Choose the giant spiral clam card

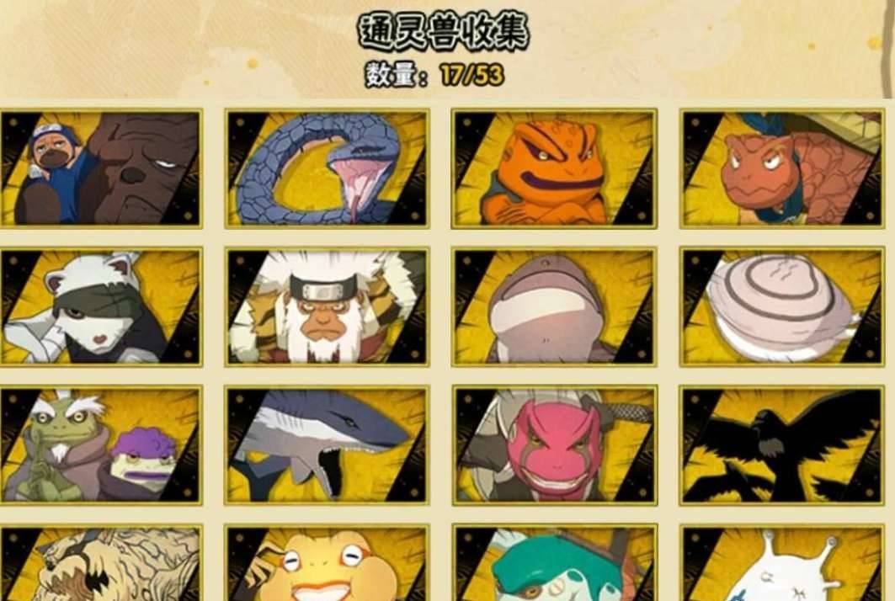(x=781, y=306)
